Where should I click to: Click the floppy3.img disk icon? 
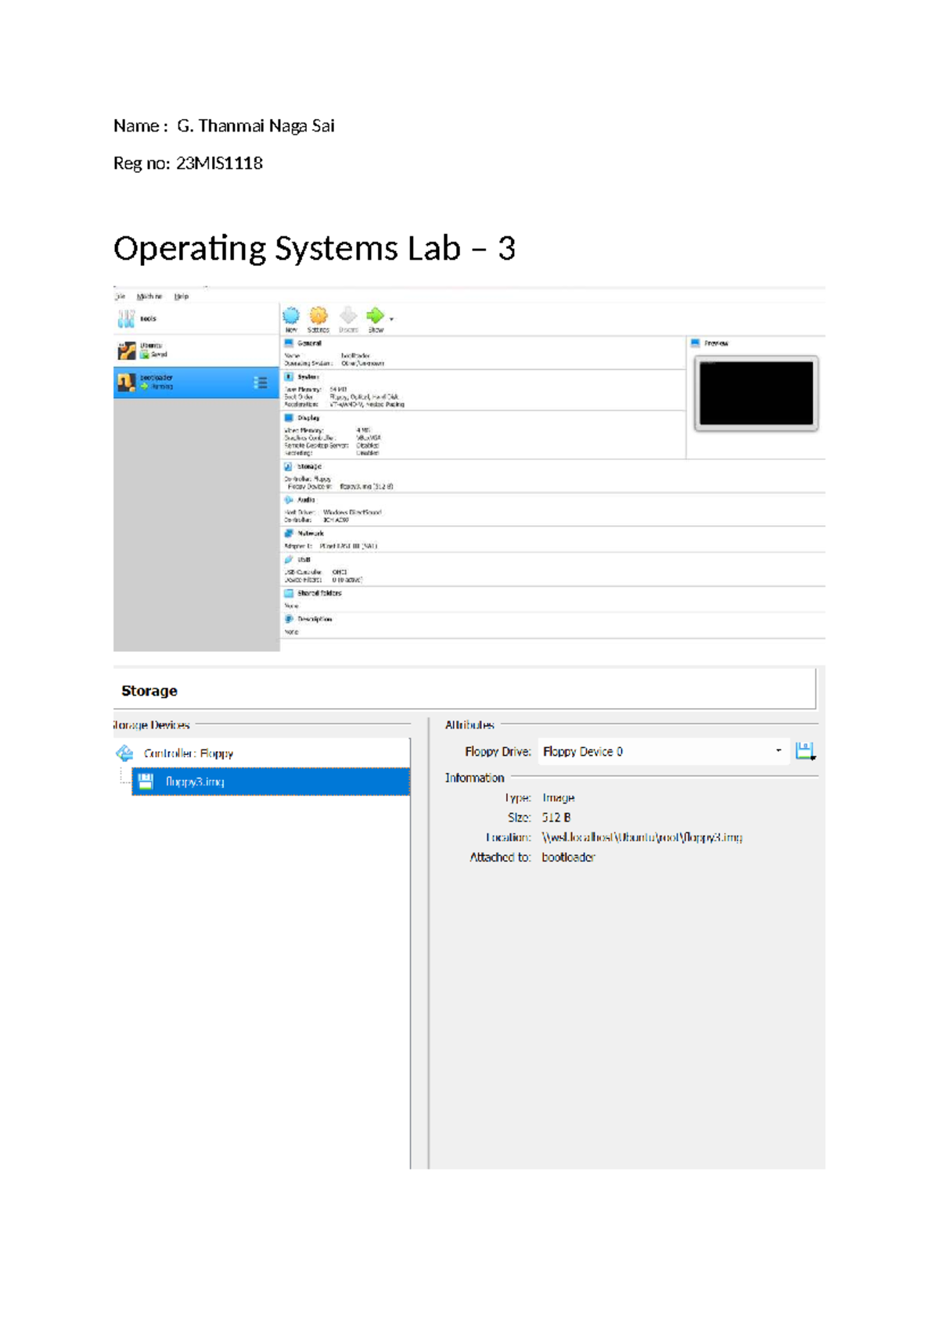(x=146, y=781)
